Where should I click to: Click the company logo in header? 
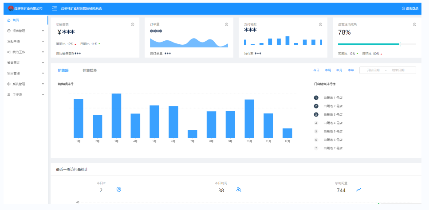pos(11,8)
